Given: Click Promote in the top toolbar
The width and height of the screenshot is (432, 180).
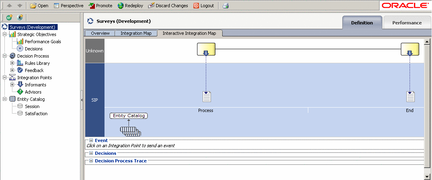Looking at the screenshot, I should tap(100, 6).
